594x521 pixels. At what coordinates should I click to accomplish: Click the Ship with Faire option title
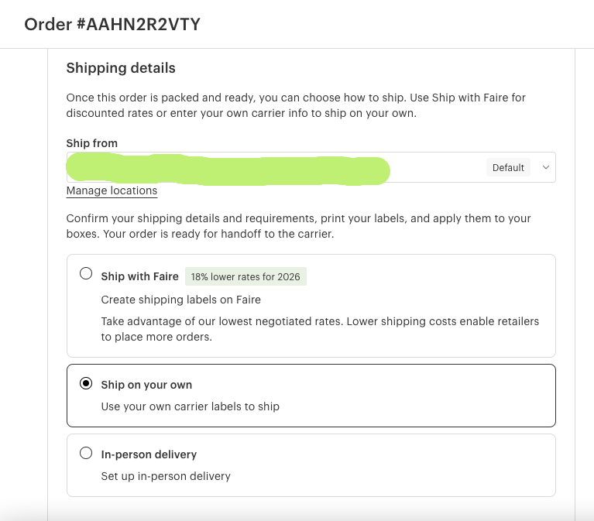click(x=139, y=276)
